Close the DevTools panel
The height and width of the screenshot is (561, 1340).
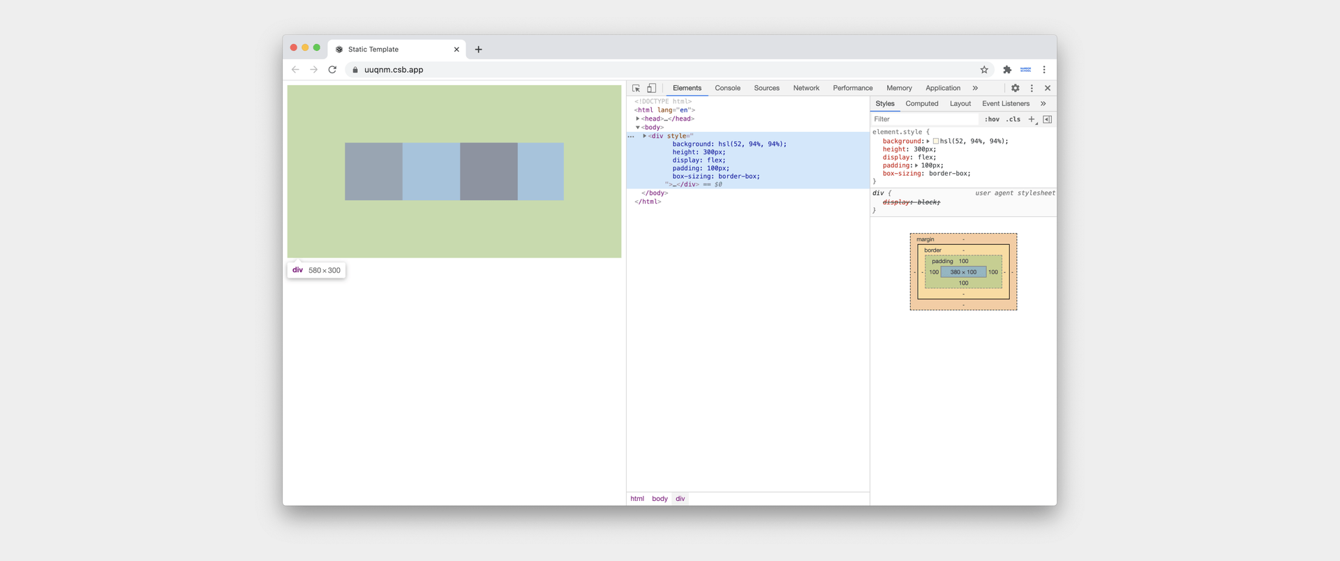point(1048,88)
